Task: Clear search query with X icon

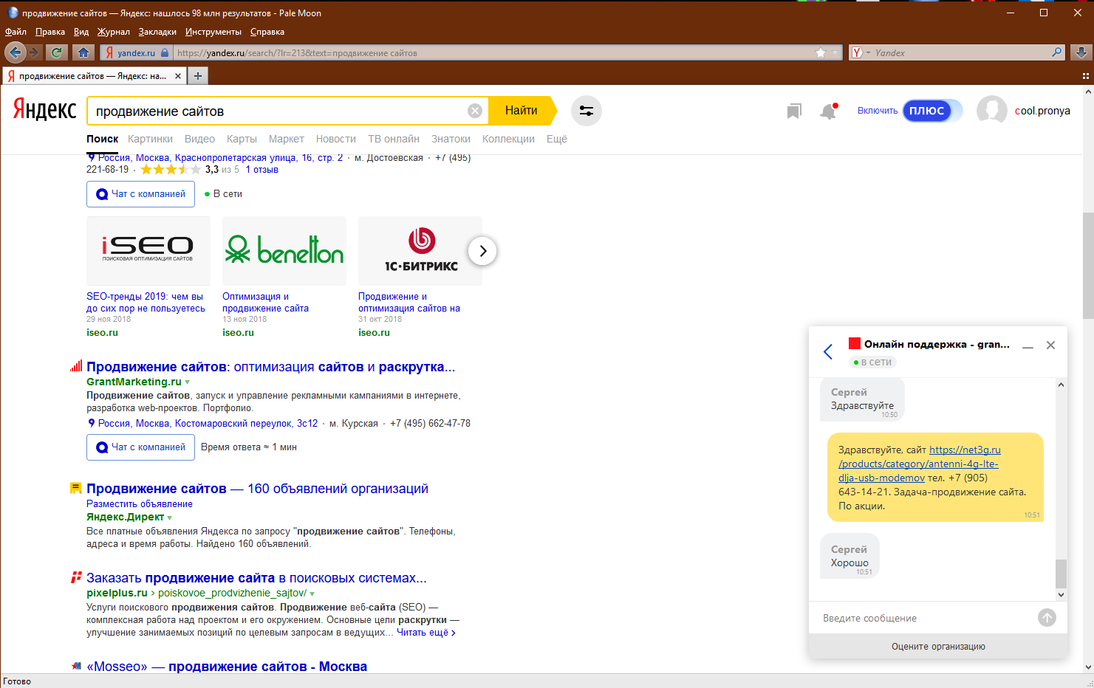Action: pos(475,111)
